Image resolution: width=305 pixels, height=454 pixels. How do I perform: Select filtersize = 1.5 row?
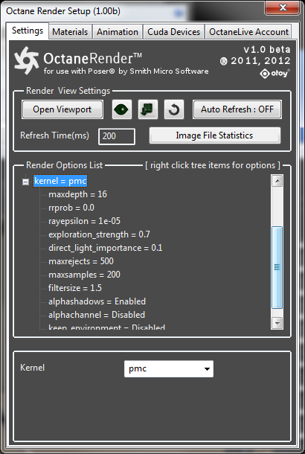click(75, 288)
